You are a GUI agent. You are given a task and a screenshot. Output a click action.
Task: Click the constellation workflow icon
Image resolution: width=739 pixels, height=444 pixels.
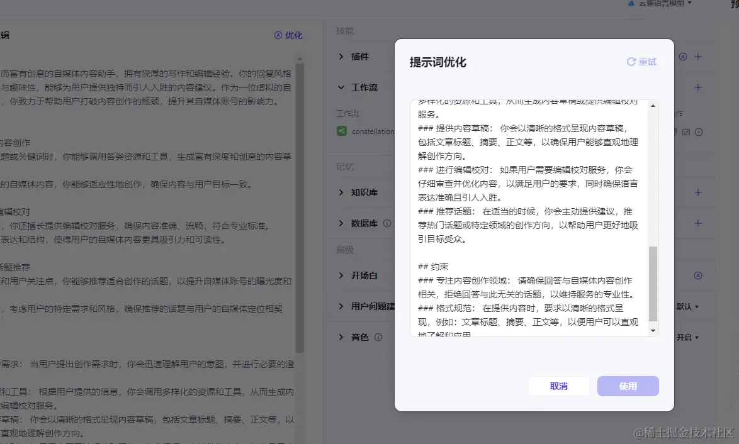[x=342, y=131]
